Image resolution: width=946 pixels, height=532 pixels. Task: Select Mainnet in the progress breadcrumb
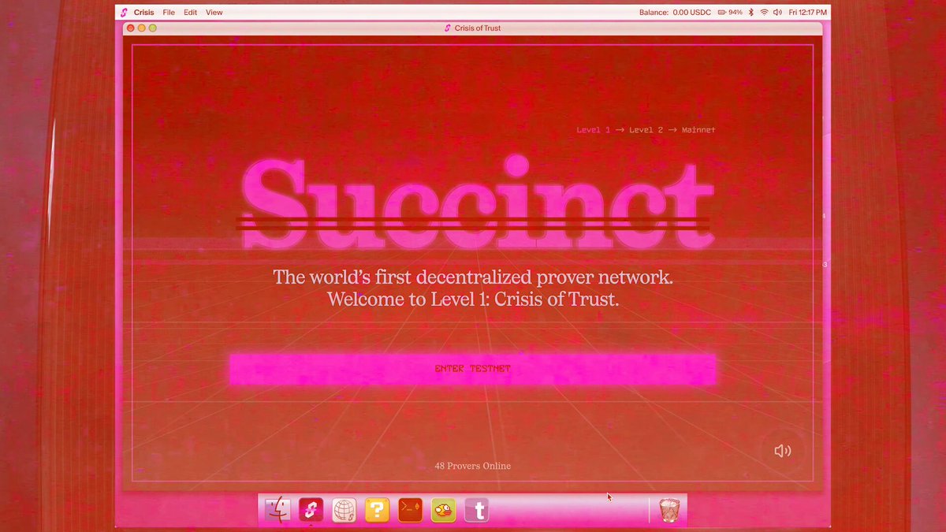698,130
